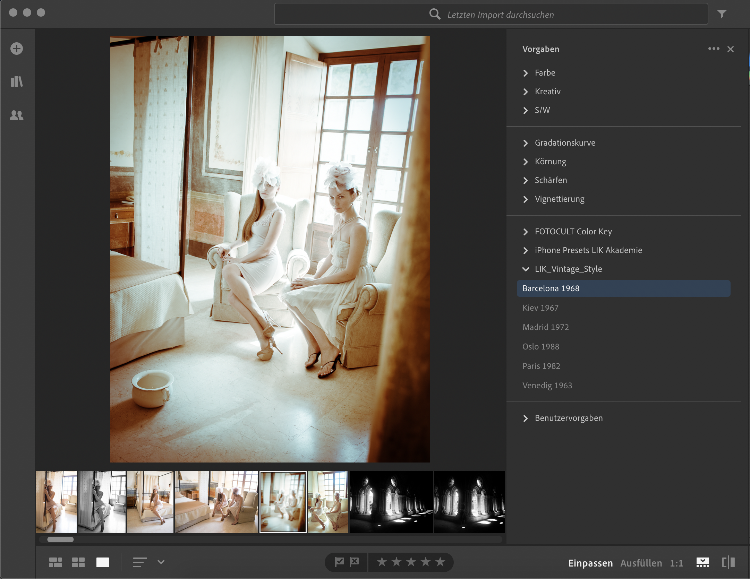Flag photo as rejected
The image size is (750, 579).
coord(354,562)
